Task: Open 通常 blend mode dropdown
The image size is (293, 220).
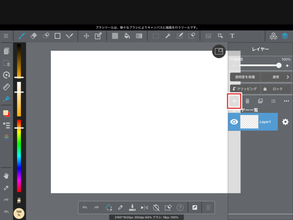Action: (276, 77)
